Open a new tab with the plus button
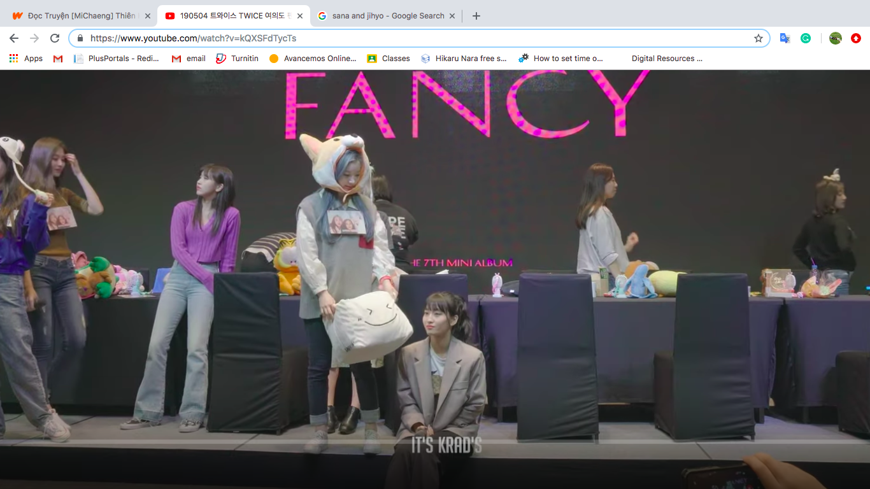The width and height of the screenshot is (870, 489). click(476, 16)
